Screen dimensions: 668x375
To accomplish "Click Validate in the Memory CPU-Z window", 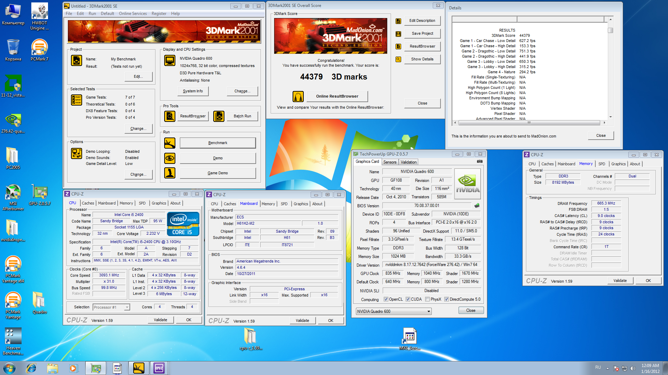I will click(620, 281).
